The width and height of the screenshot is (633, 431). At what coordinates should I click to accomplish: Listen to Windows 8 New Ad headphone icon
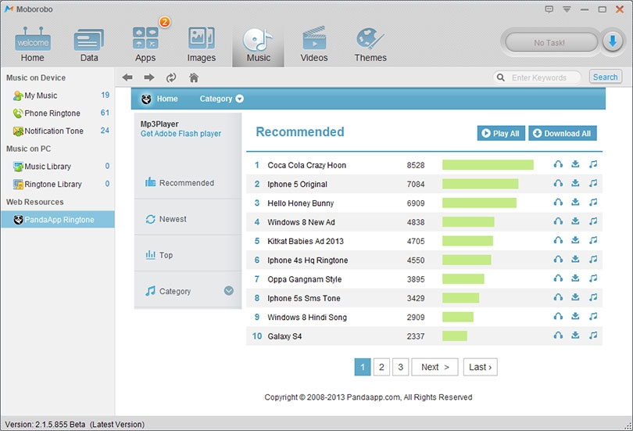pos(558,221)
